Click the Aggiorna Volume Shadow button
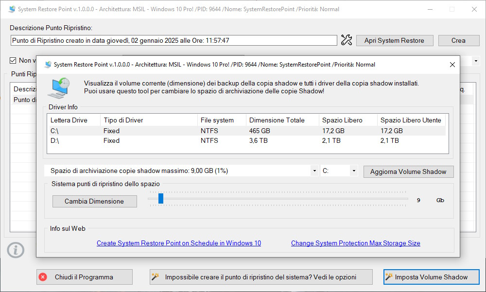486x292 pixels. tap(408, 172)
